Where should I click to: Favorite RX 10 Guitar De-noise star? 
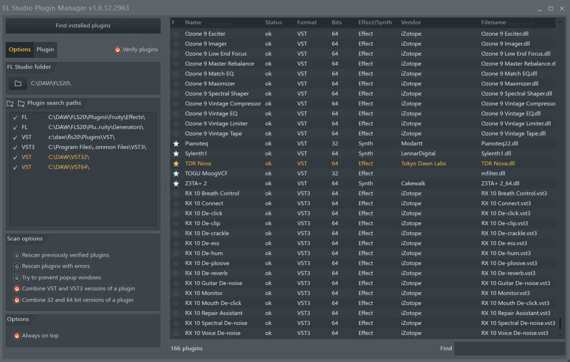pos(176,284)
